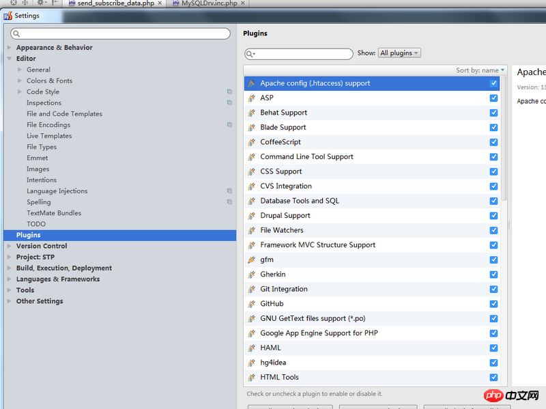The image size is (546, 409).
Task: Select the Plugins settings category
Action: pos(120,235)
